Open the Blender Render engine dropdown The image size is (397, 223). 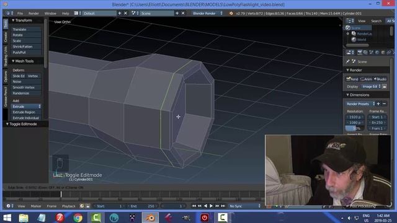point(207,13)
